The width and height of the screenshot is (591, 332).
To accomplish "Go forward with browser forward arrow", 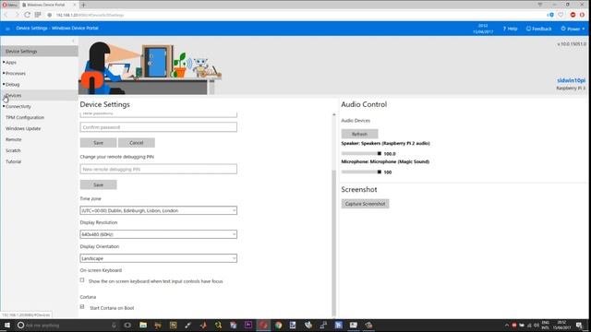I will pos(17,15).
